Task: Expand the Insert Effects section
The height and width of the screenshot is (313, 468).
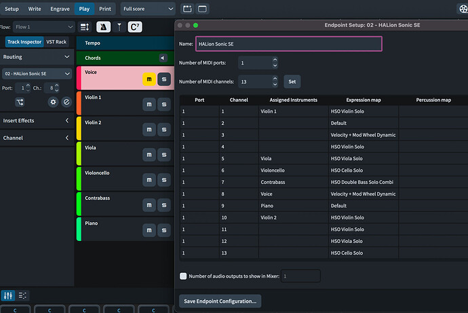Action: point(67,120)
